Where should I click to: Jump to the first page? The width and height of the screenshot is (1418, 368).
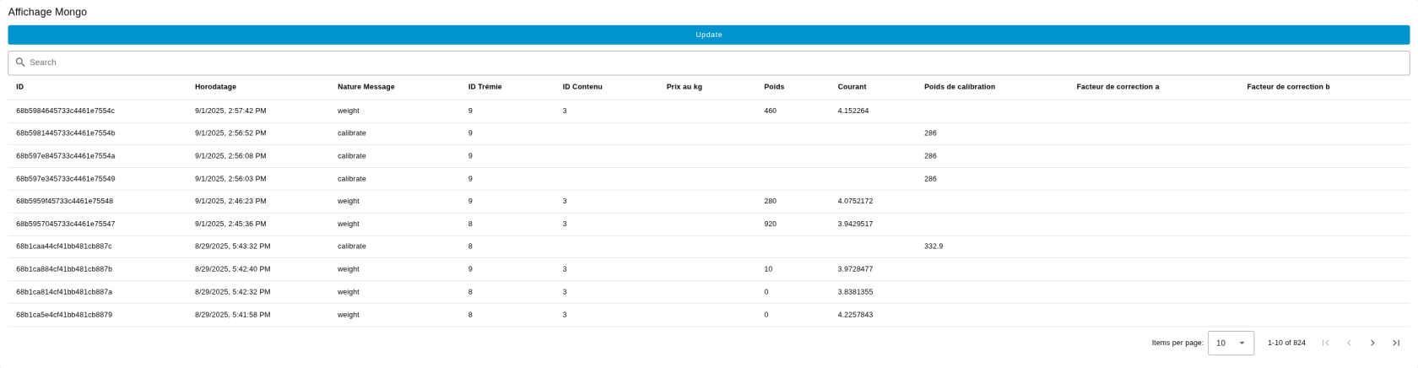pos(1325,343)
